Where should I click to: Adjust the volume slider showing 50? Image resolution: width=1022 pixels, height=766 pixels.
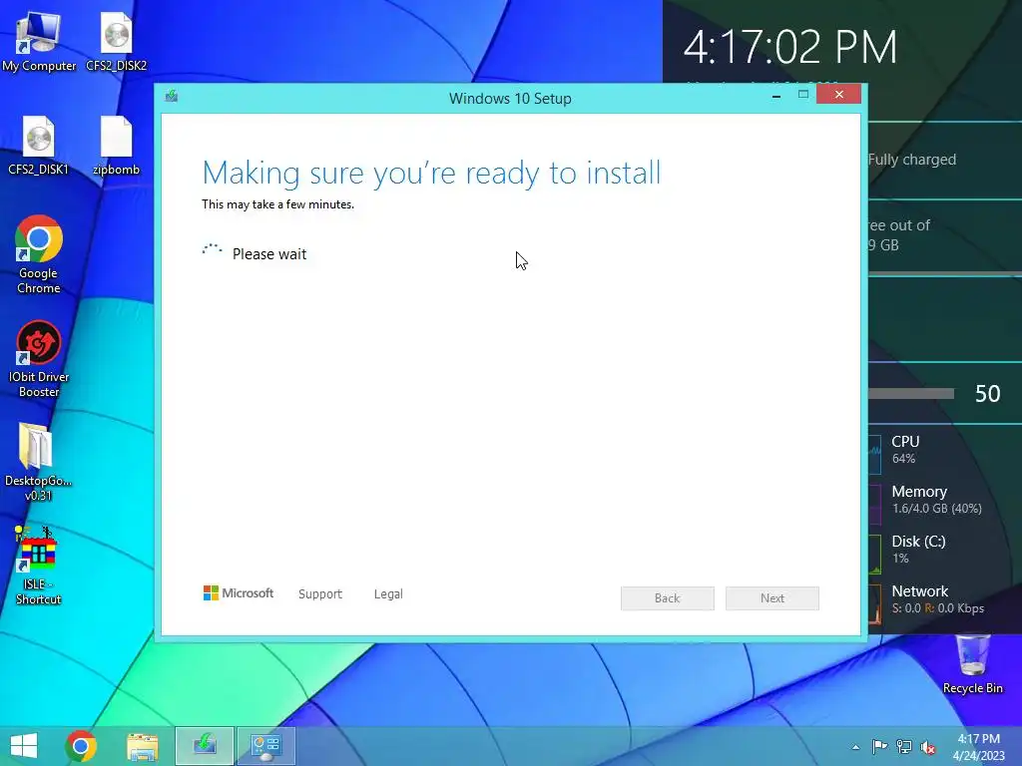coord(911,393)
